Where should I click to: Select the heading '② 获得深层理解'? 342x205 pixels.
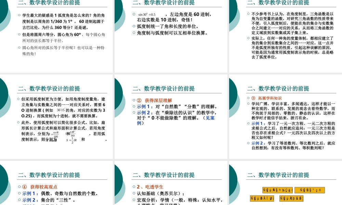pyautogui.click(x=155, y=100)
